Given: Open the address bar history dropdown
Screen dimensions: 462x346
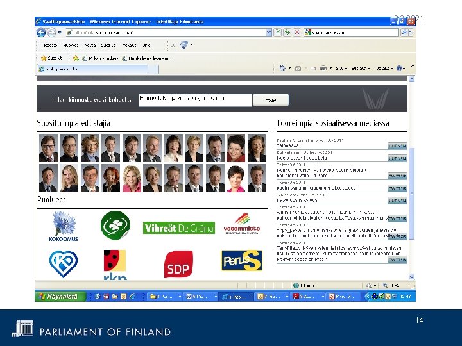Looking at the screenshot, I should [269, 33].
